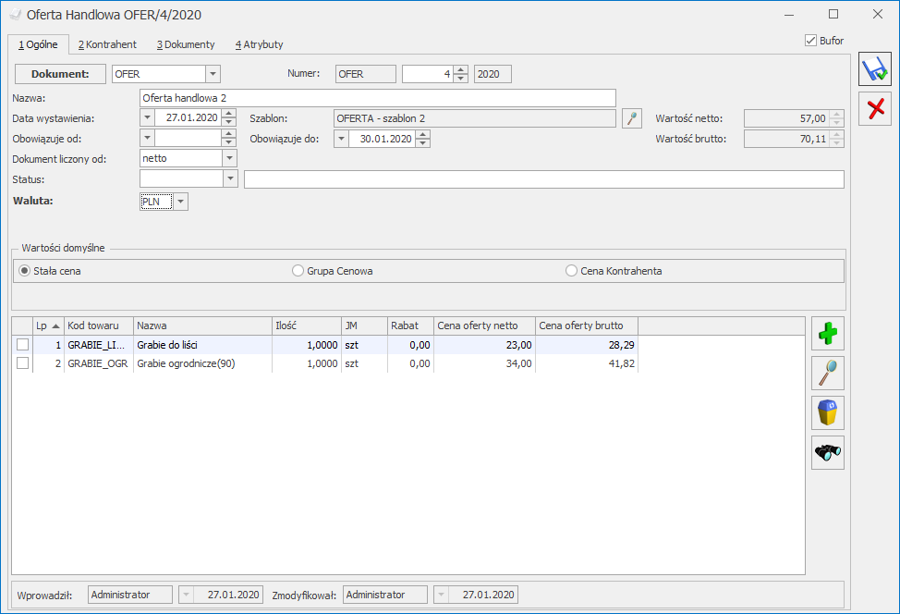The image size is (900, 614).
Task: Click the template picker icon beside Szablon
Action: [632, 118]
